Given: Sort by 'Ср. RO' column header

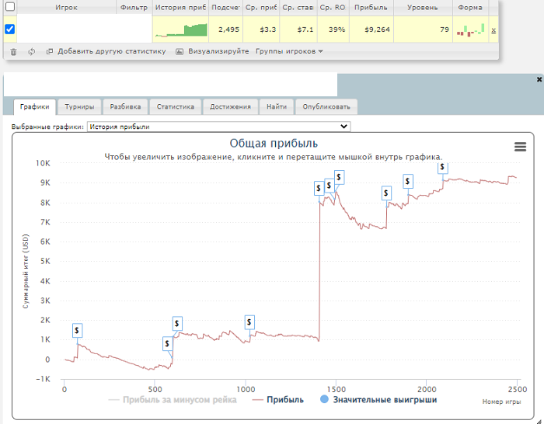Looking at the screenshot, I should click(x=332, y=7).
